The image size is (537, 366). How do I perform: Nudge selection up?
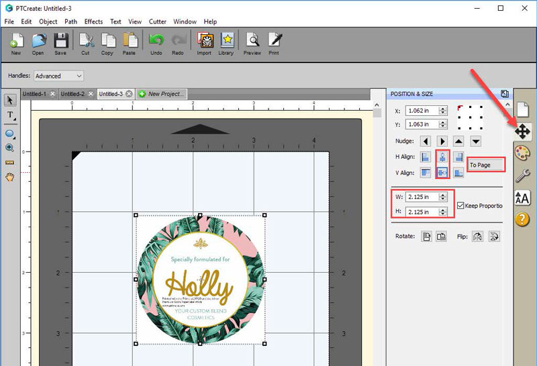point(459,141)
